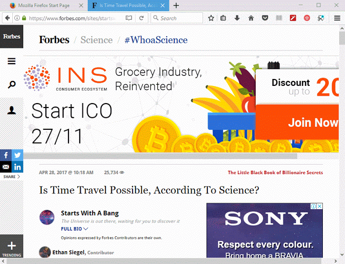
Task: Open The Little Black Book of Billionaire Secrets
Action: coord(275,173)
